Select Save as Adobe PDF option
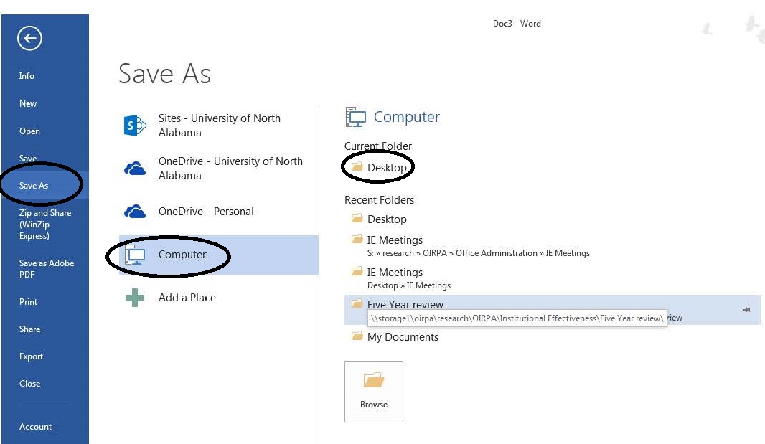 [46, 268]
